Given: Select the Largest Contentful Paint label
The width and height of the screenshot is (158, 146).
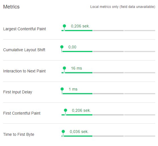Looking at the screenshot, I should point(24,29).
